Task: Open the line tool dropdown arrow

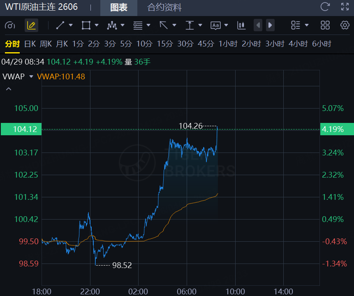Action: coord(71,25)
